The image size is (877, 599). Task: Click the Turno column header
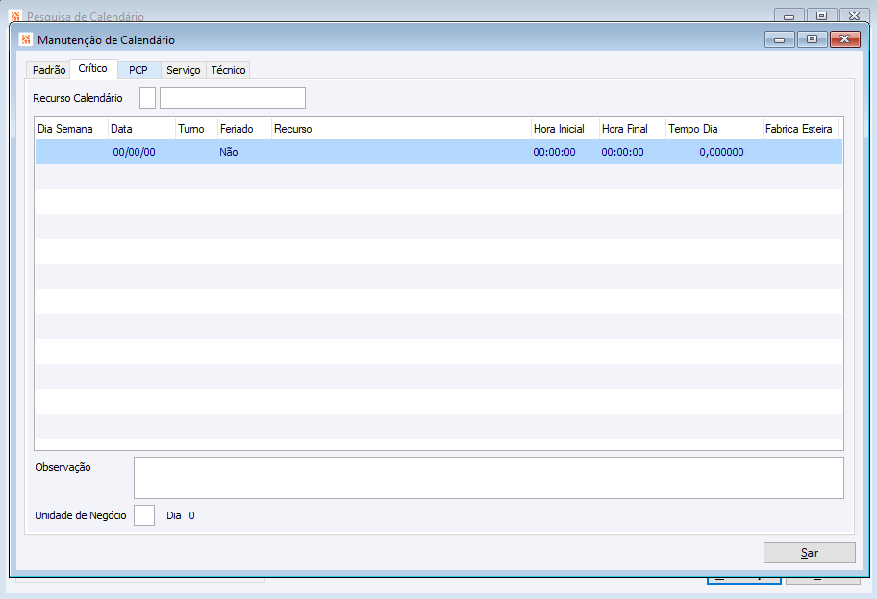point(196,129)
